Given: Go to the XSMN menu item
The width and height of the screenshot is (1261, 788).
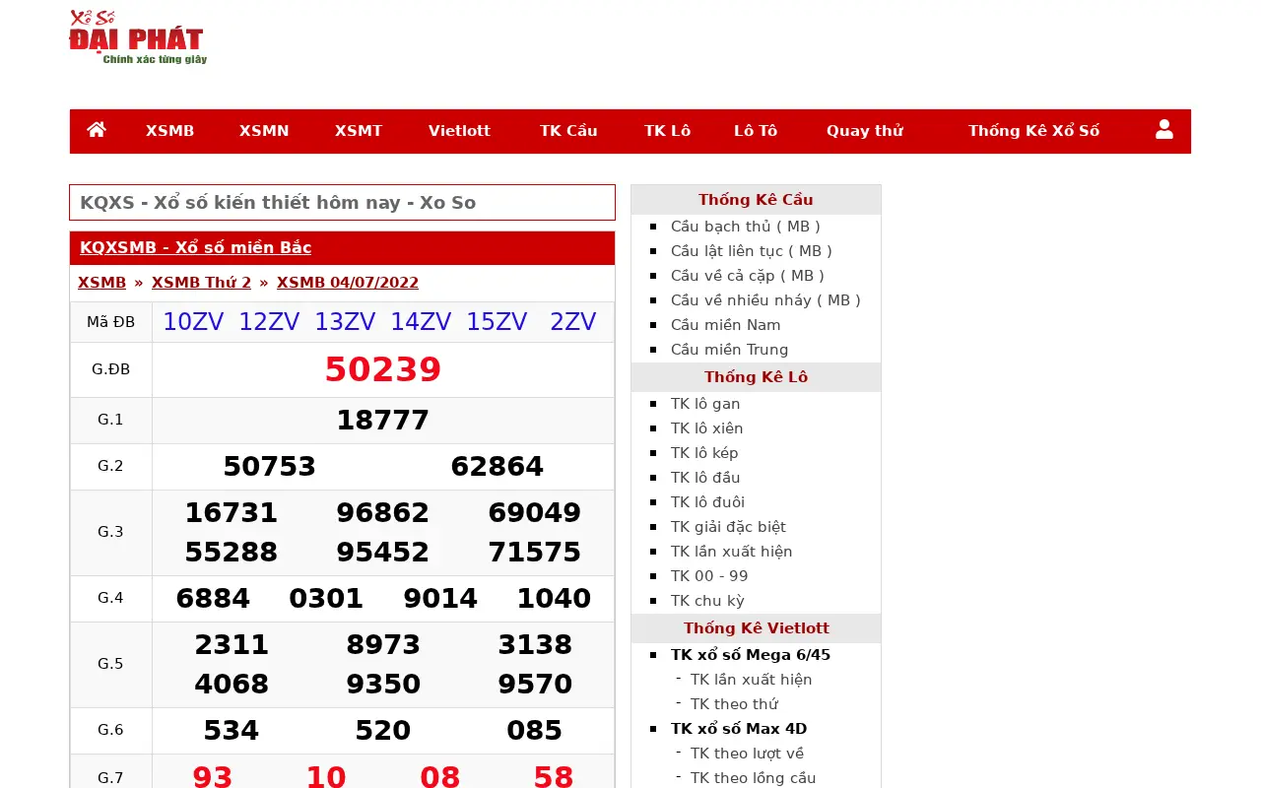Looking at the screenshot, I should tap(264, 131).
